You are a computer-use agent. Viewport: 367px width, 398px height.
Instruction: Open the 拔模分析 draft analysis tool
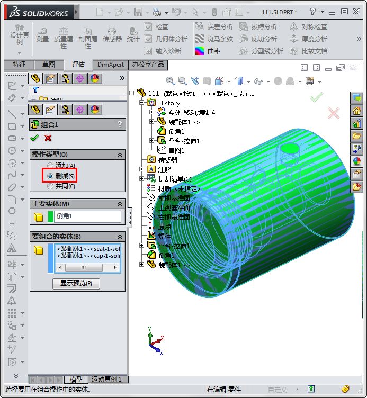[x=244, y=26]
